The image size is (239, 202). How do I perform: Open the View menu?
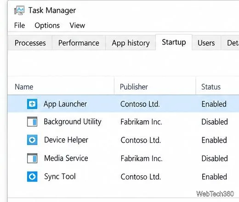(x=77, y=25)
